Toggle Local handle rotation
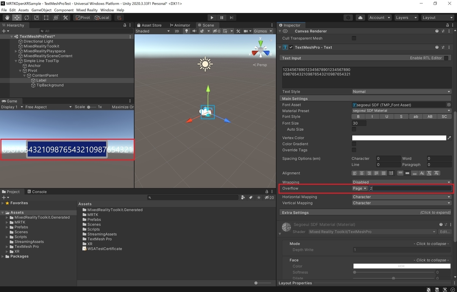457x292 pixels. [102, 18]
